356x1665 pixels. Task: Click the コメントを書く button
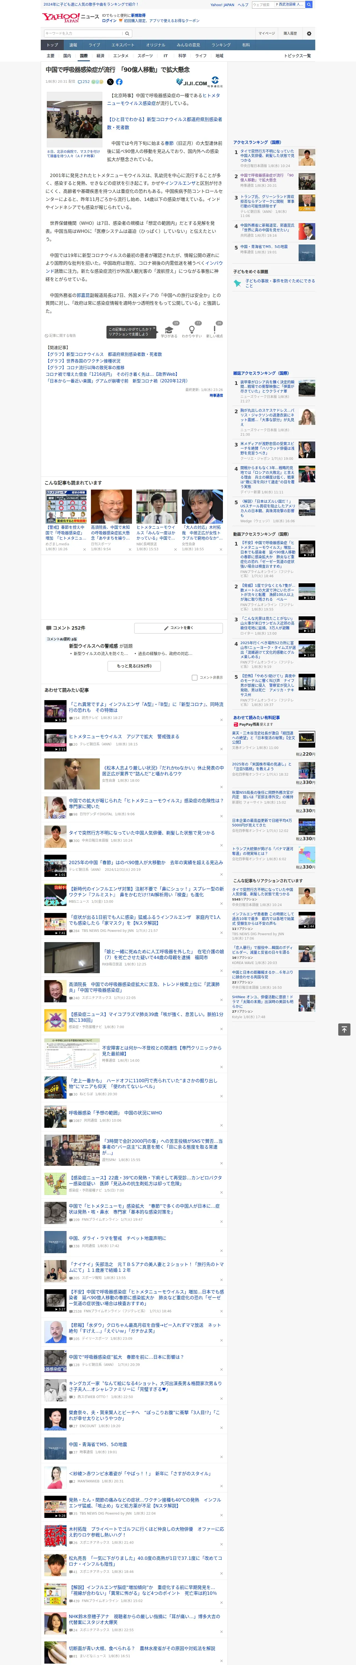(178, 628)
